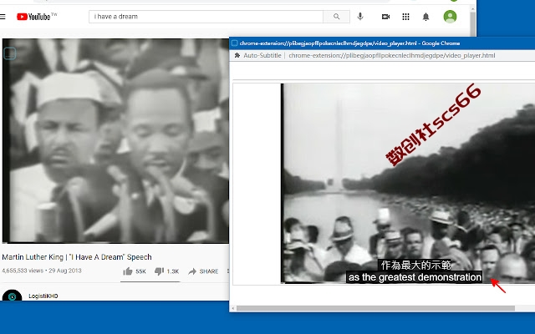Open the account avatar menu
Viewport: 535px width, 334px height.
point(450,17)
